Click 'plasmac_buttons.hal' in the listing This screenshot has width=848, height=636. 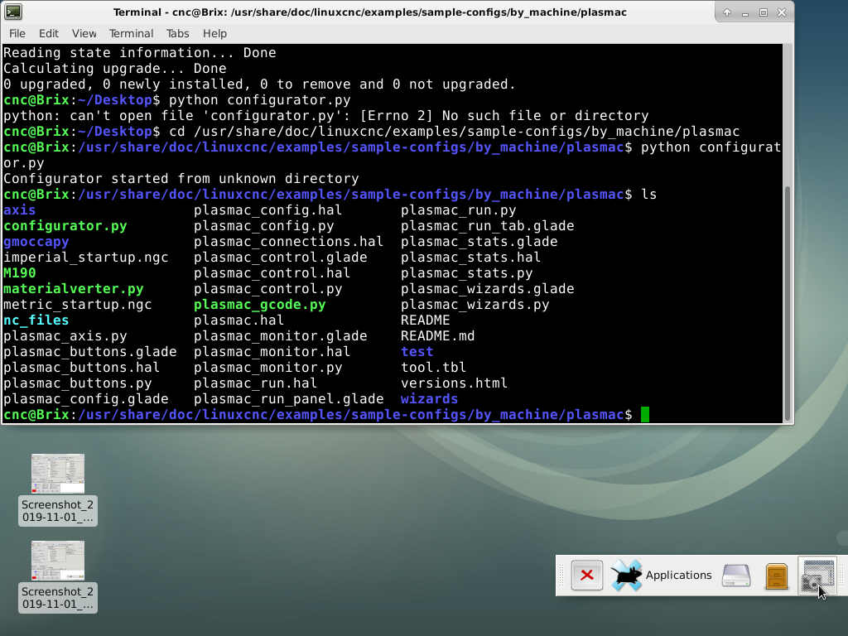coord(82,367)
